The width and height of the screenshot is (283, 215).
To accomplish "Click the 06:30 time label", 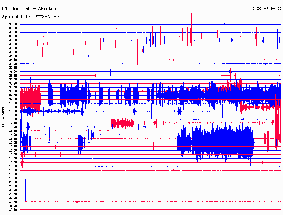I will pos(13,76).
